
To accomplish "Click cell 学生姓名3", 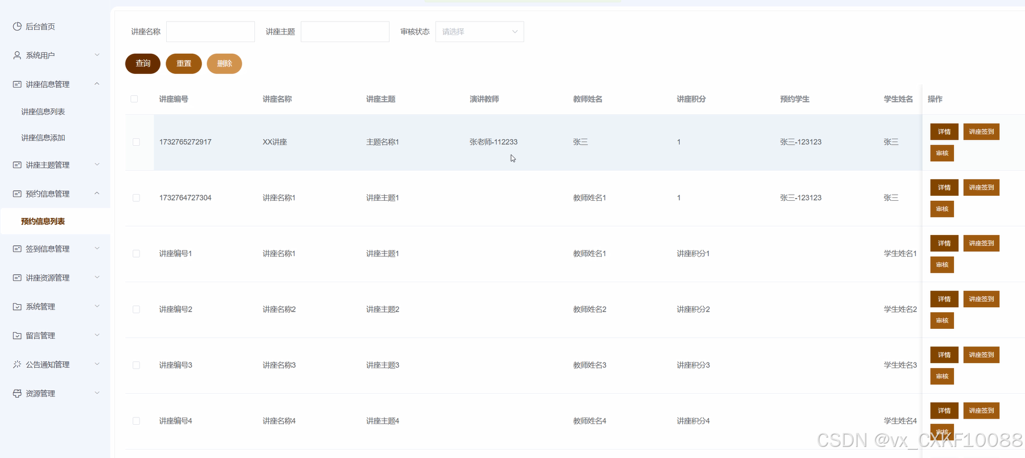I will pyautogui.click(x=900, y=365).
